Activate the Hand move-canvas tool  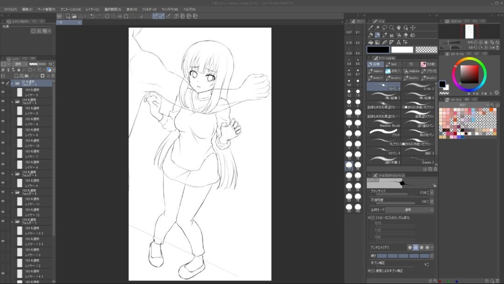click(x=399, y=28)
